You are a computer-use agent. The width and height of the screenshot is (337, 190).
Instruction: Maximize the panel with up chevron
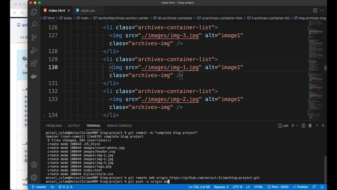tap(317, 126)
